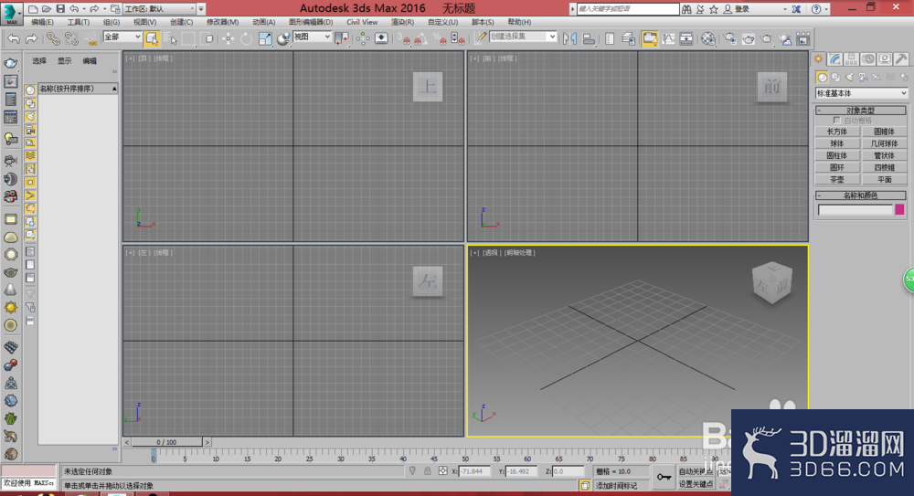This screenshot has width=914, height=496.
Task: Switch to the Modify panel tab
Action: pos(834,59)
